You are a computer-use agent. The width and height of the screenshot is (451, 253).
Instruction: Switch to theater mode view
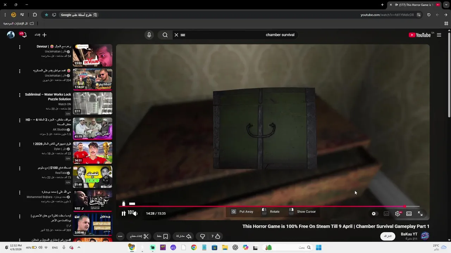click(x=409, y=214)
